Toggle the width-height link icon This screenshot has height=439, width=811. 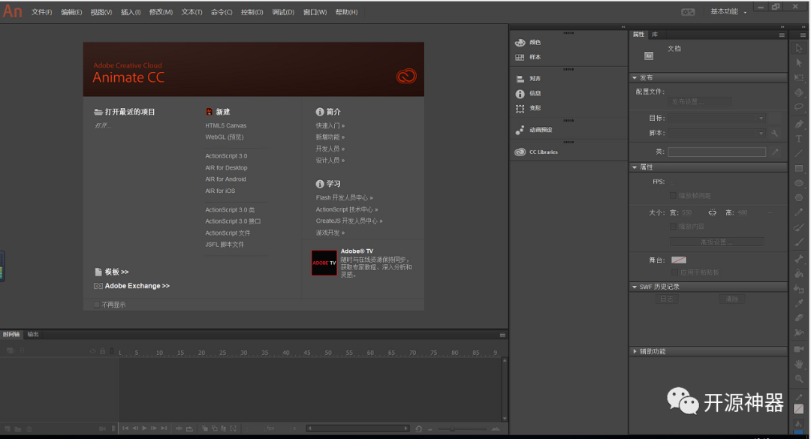[712, 212]
